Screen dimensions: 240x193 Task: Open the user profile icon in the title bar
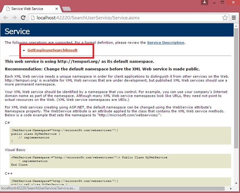pos(205,2)
